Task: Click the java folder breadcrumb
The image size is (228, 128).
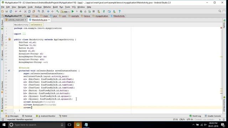Action: tap(53, 16)
